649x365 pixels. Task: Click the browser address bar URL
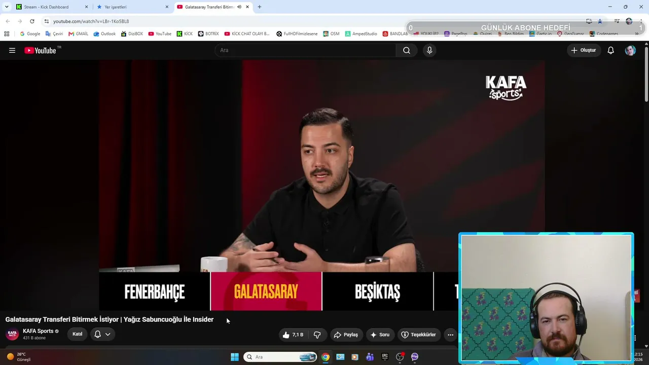[91, 21]
